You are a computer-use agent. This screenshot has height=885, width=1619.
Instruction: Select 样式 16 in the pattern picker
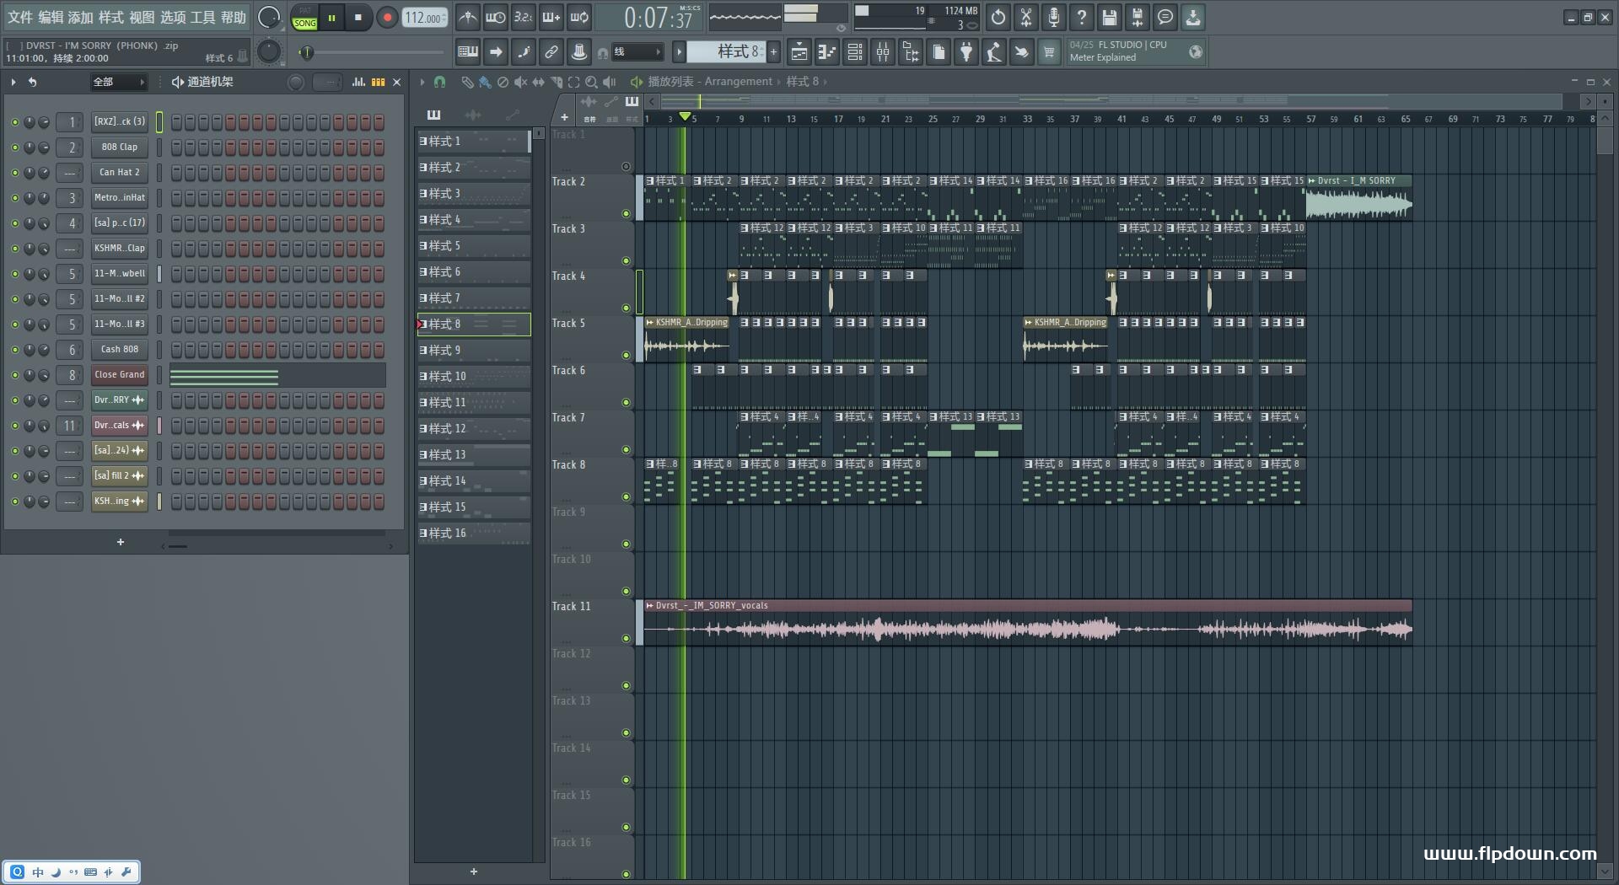pos(473,533)
